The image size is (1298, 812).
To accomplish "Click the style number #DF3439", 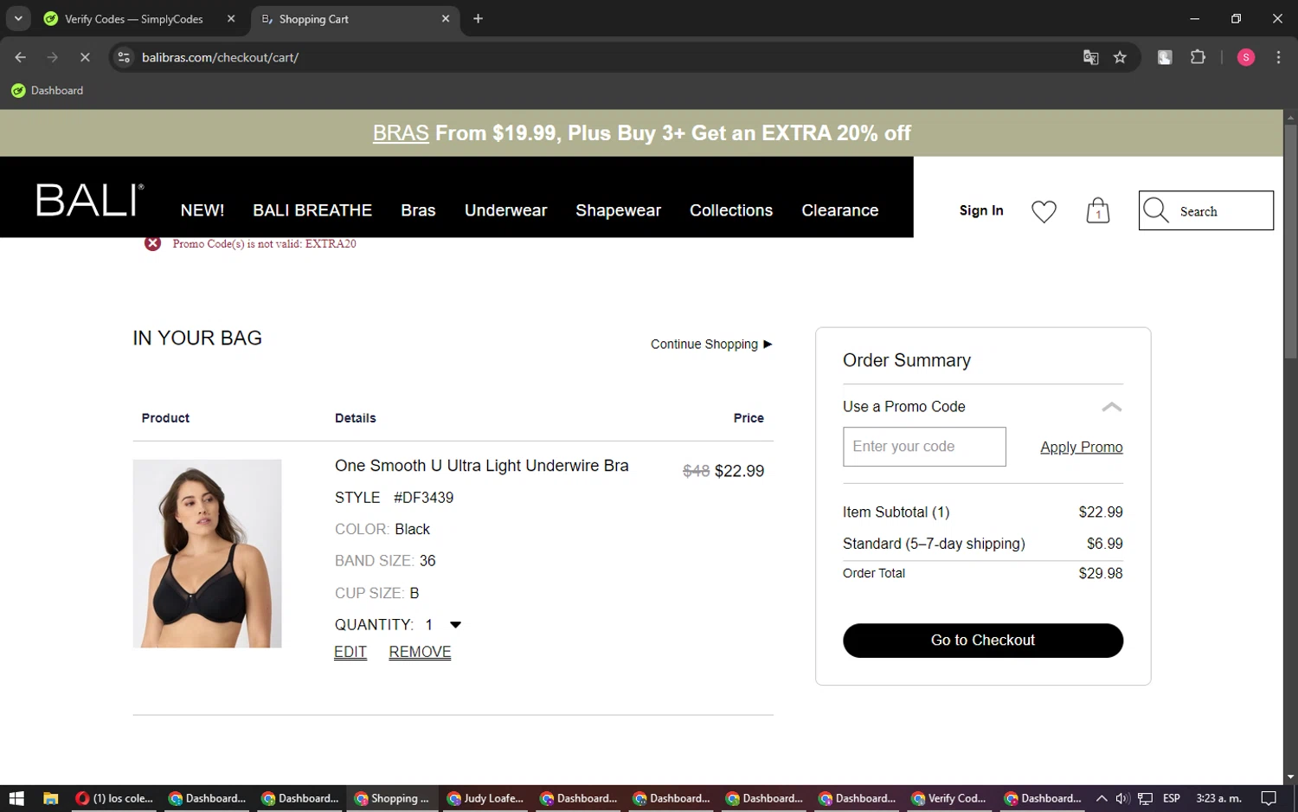I will [x=423, y=498].
